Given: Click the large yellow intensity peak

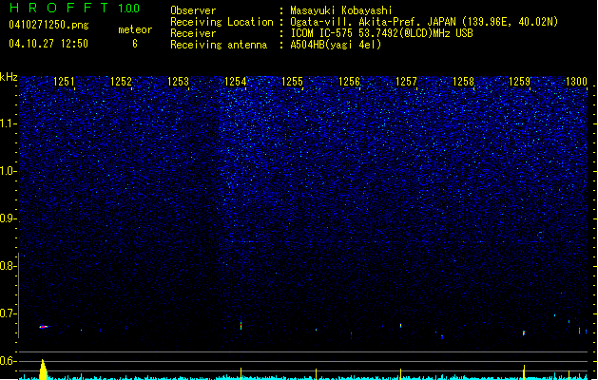Looking at the screenshot, I should point(43,370).
